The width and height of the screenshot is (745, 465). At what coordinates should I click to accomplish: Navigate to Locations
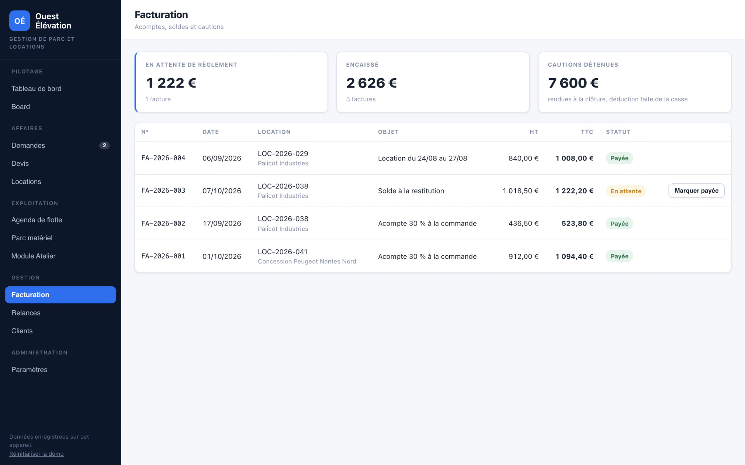coord(60,181)
